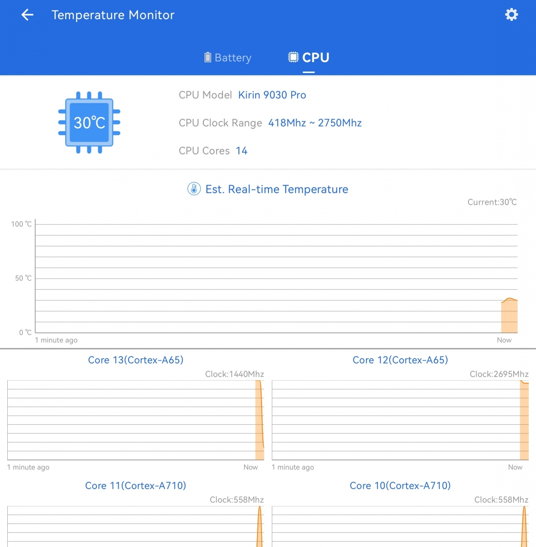Click the Core 12 clock graph
This screenshot has width=536, height=547.
(400, 420)
